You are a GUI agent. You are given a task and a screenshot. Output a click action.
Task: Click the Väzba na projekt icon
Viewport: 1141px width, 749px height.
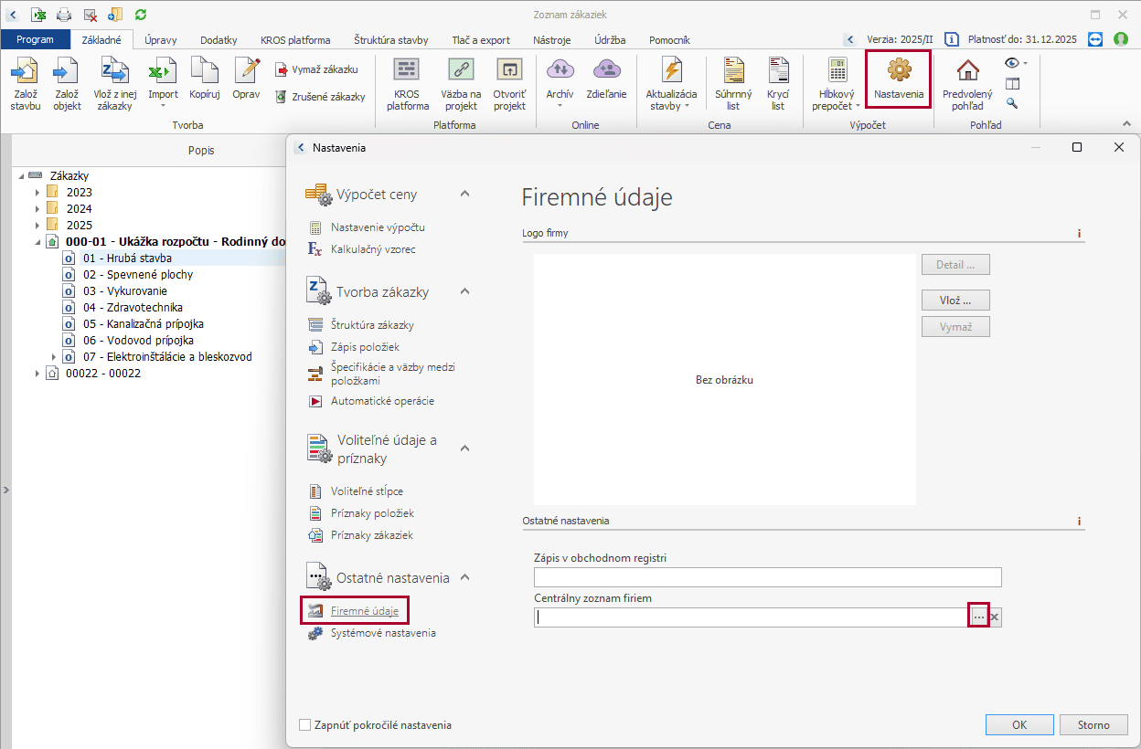pyautogui.click(x=461, y=71)
